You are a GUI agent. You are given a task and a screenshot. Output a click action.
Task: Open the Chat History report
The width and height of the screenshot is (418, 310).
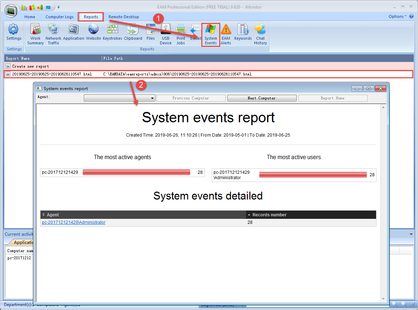click(x=260, y=34)
